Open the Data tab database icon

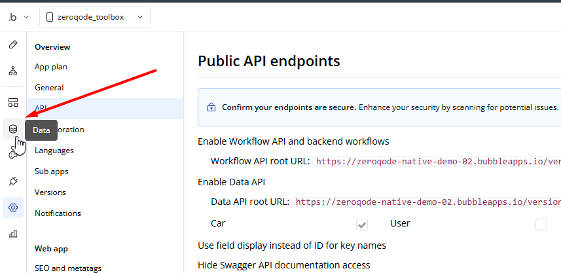(x=12, y=129)
